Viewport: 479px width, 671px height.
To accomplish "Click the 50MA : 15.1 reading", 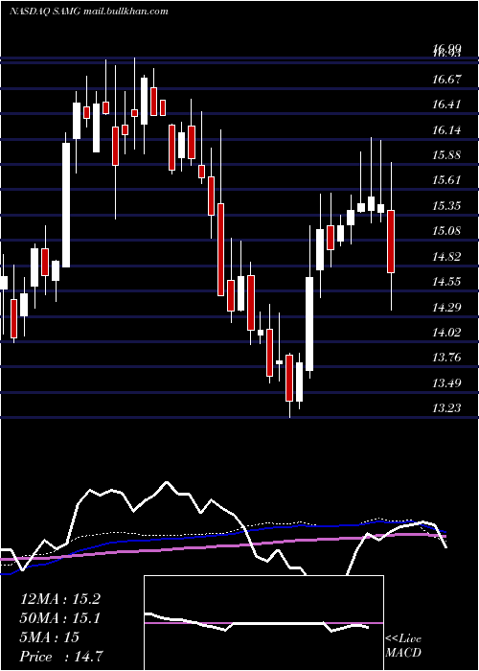I will point(59,618).
